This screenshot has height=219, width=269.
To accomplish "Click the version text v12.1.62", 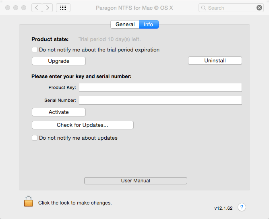I will point(223,208).
